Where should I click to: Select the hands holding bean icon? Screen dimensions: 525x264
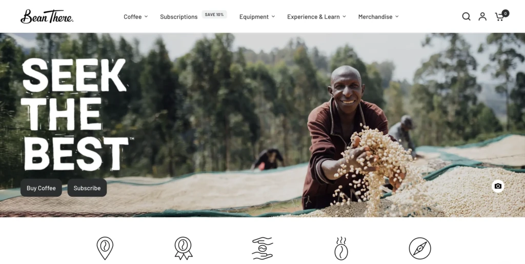click(262, 248)
